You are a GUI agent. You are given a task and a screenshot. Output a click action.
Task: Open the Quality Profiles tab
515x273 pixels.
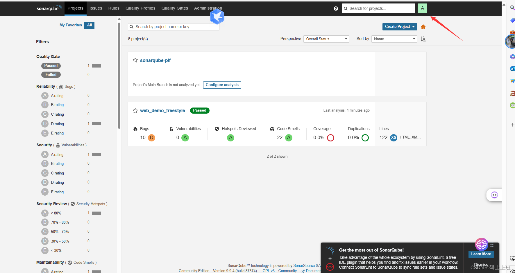(x=140, y=8)
